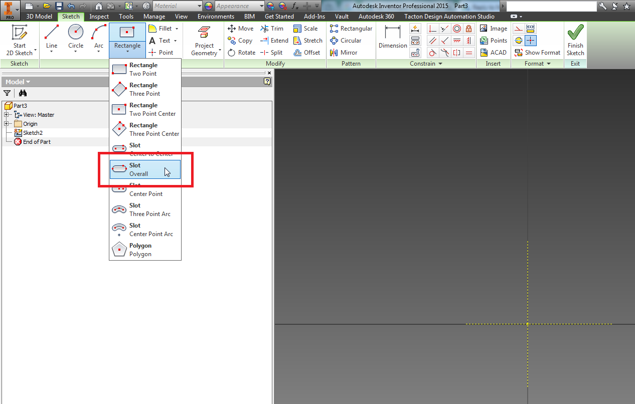Apply the Perpendicular constraint
Screen dimensions: 635x404
pyautogui.click(x=432, y=29)
